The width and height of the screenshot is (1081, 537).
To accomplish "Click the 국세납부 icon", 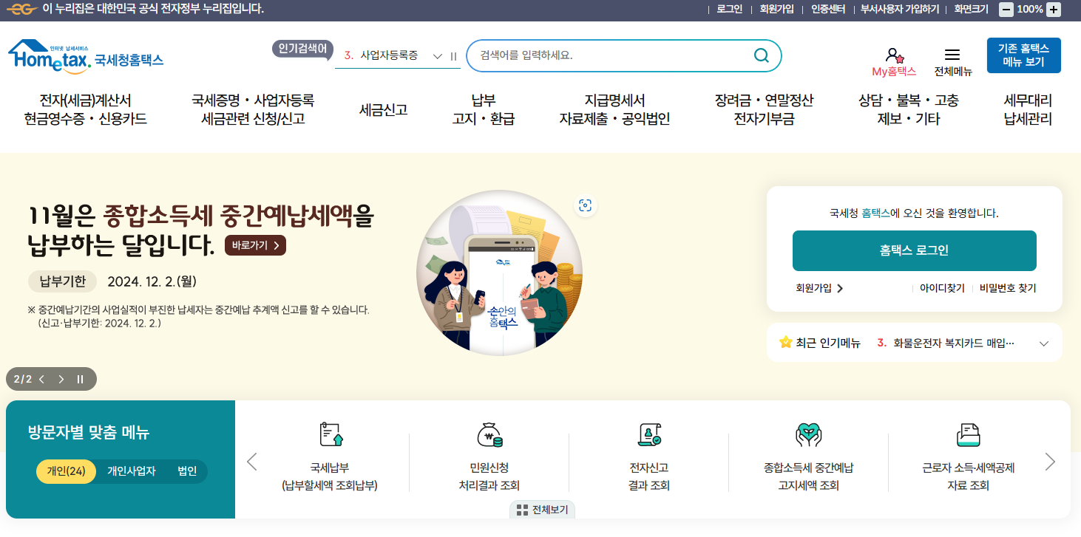I will [330, 434].
